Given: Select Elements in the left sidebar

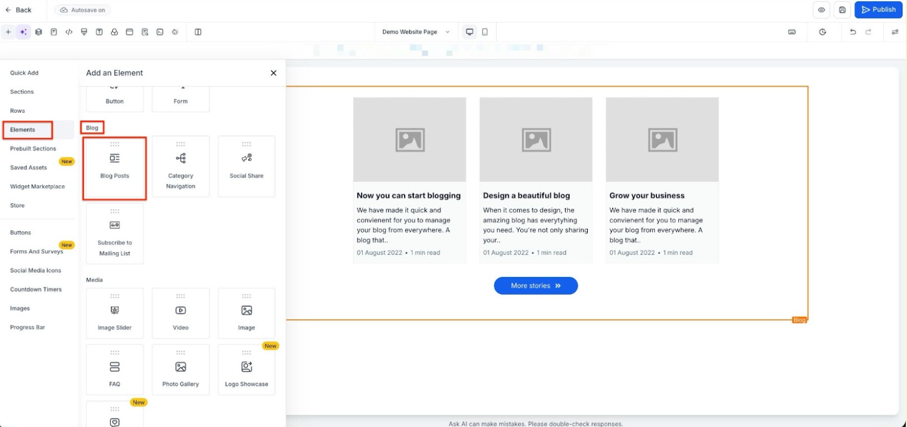Looking at the screenshot, I should click(23, 130).
